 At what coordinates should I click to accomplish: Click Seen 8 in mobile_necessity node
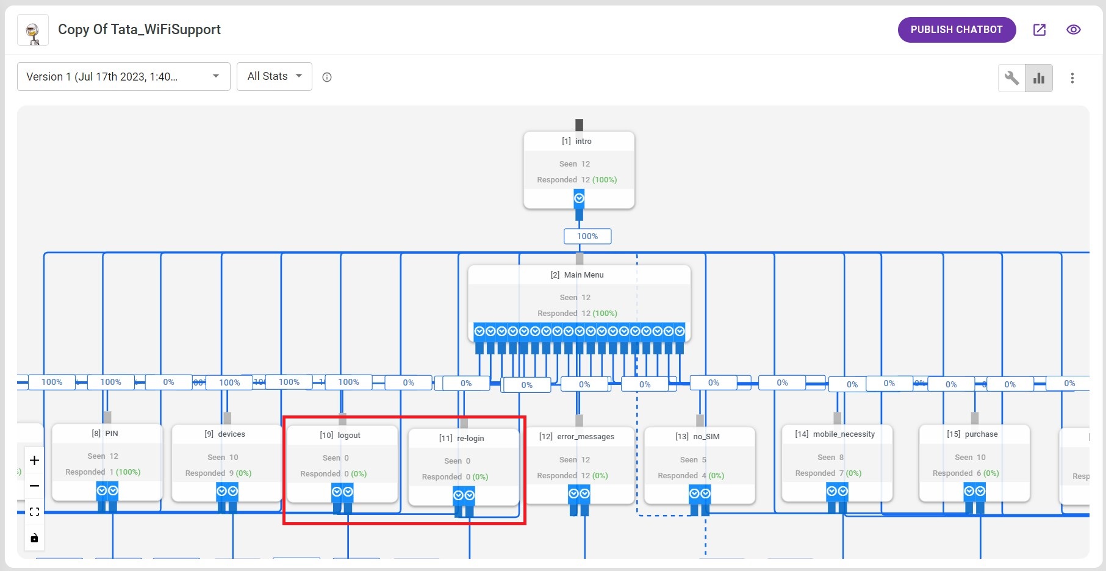(830, 457)
